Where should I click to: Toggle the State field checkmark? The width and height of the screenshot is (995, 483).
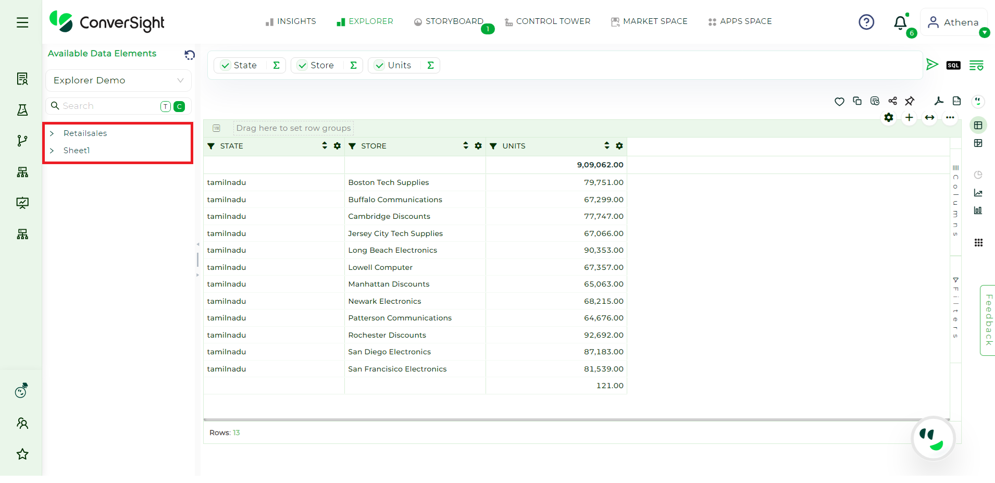[226, 66]
